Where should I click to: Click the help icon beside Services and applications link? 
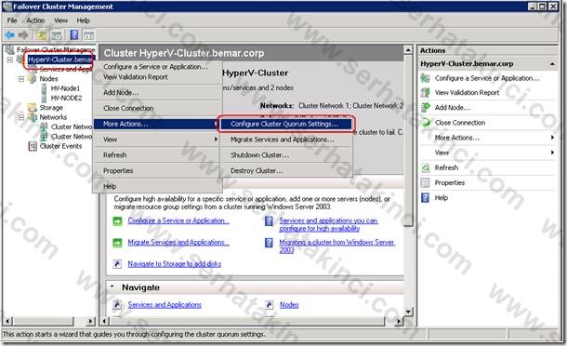pos(269,220)
